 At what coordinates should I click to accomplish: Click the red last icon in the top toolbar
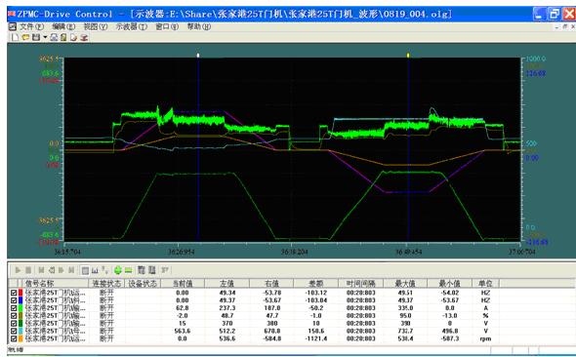click(x=84, y=37)
